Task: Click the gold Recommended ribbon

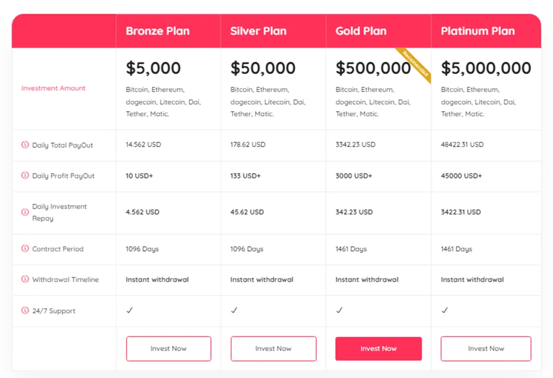Action: [415, 64]
